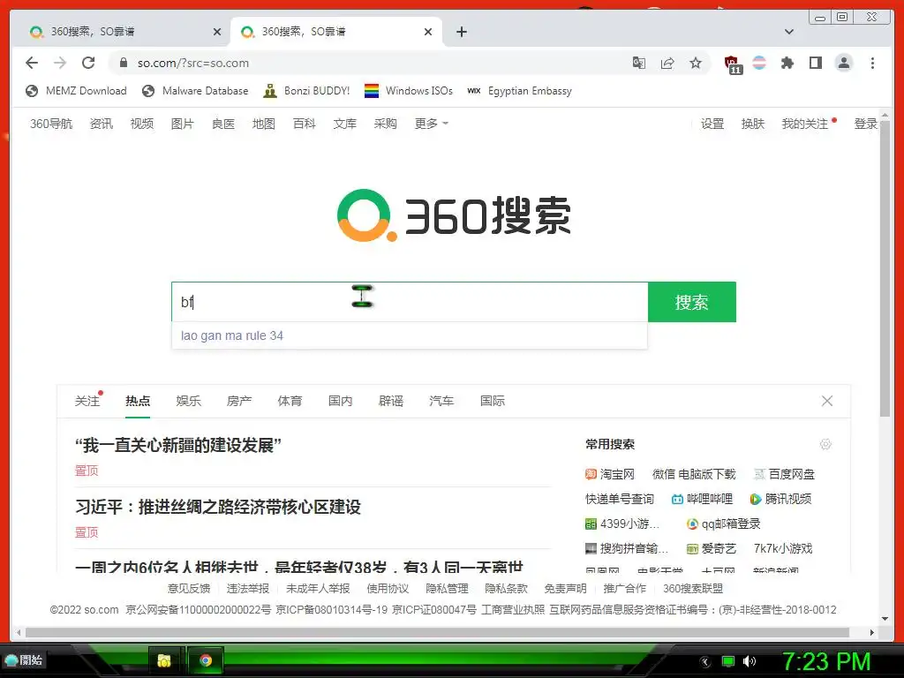This screenshot has width=904, height=678.
Task: Click the volume speaker tray icon
Action: [750, 661]
